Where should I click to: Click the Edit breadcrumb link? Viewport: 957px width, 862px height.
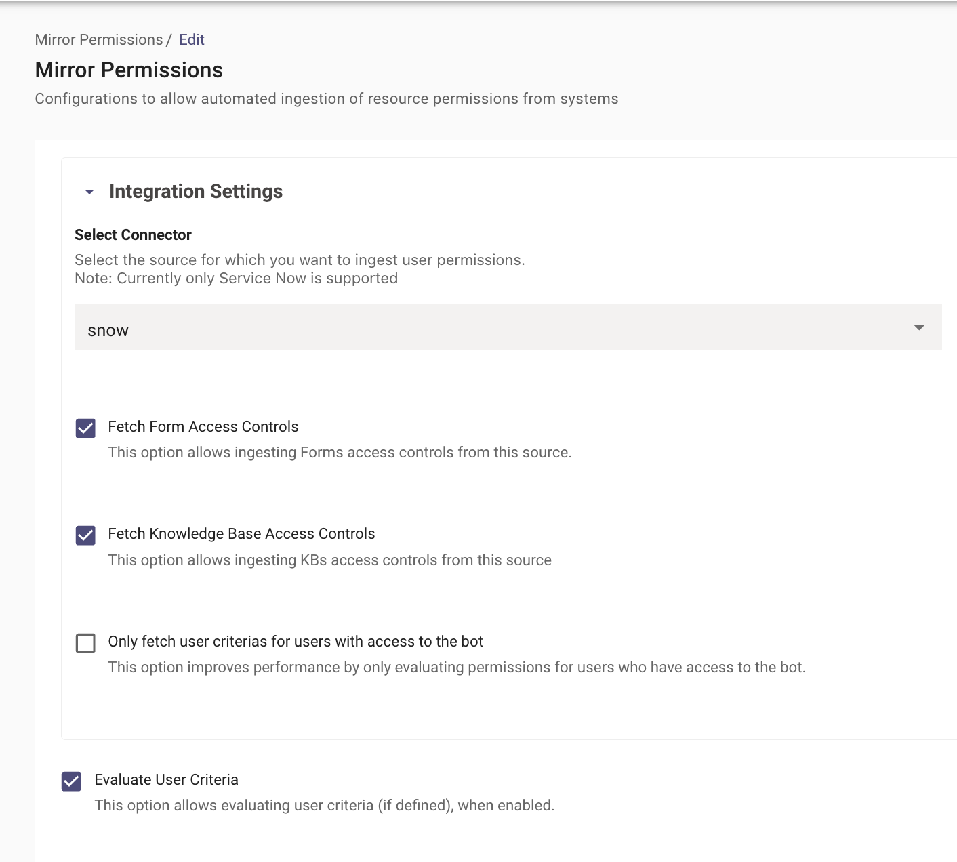(192, 39)
